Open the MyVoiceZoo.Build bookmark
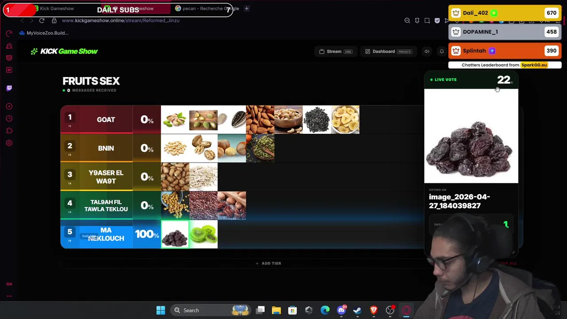 44,33
